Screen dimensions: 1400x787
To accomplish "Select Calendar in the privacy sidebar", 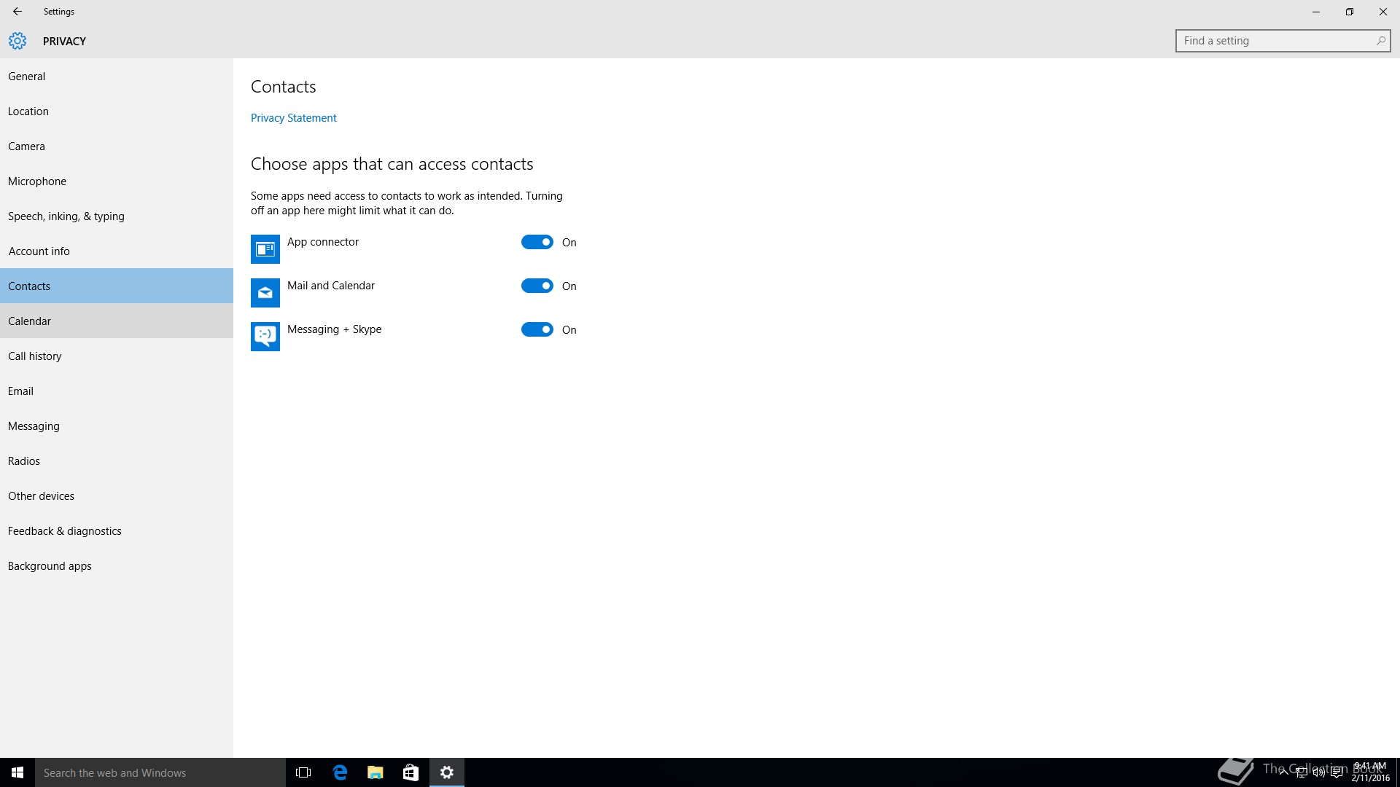I will coord(29,321).
